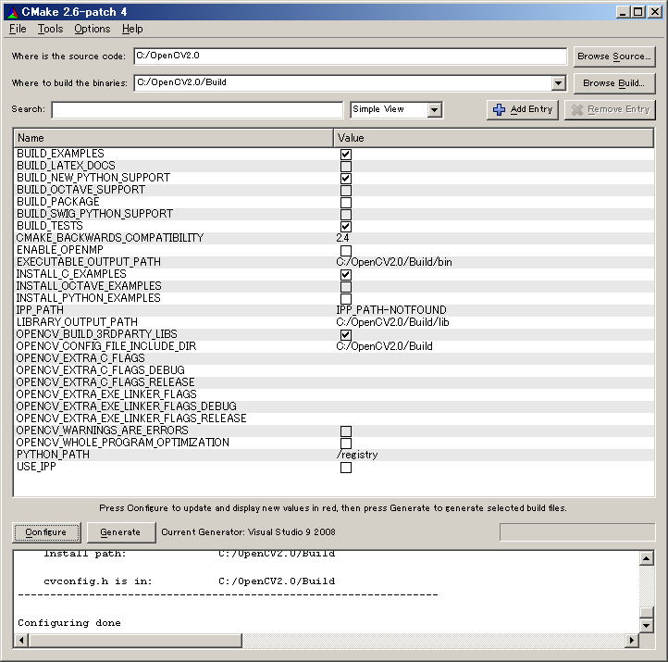Open the Simple View dropdown

tap(434, 110)
